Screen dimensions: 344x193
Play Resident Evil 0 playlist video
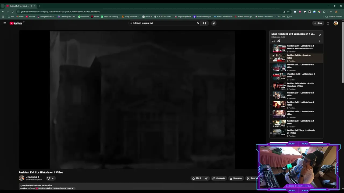click(x=296, y=49)
